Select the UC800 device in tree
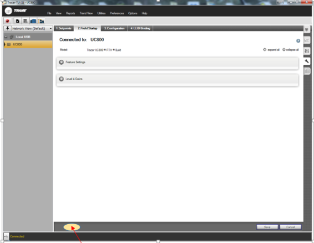The height and width of the screenshot is (243, 314). coord(28,44)
